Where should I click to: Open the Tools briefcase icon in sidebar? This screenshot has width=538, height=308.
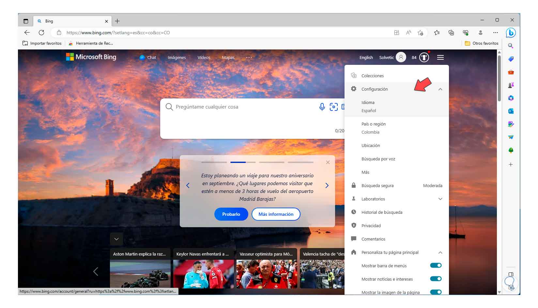pyautogui.click(x=511, y=72)
